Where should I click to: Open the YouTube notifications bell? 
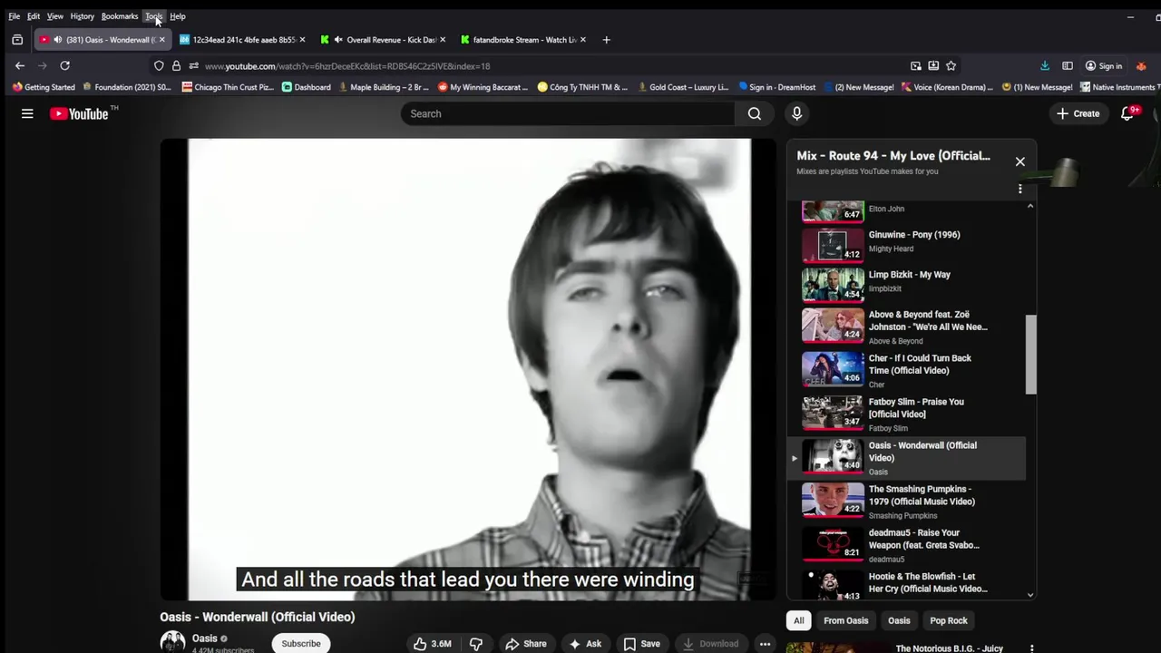1127,113
